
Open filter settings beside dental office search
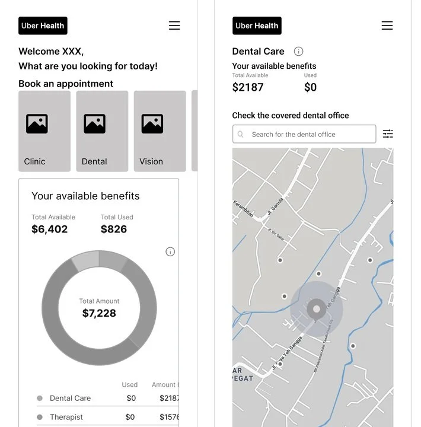click(388, 133)
